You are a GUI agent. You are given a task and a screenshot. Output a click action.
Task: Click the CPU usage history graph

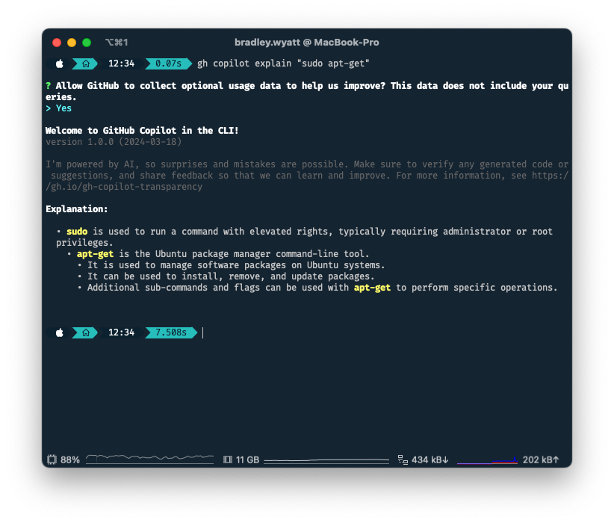[x=149, y=459]
